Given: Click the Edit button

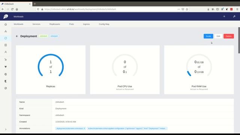Looking at the screenshot, I should pos(218,36).
